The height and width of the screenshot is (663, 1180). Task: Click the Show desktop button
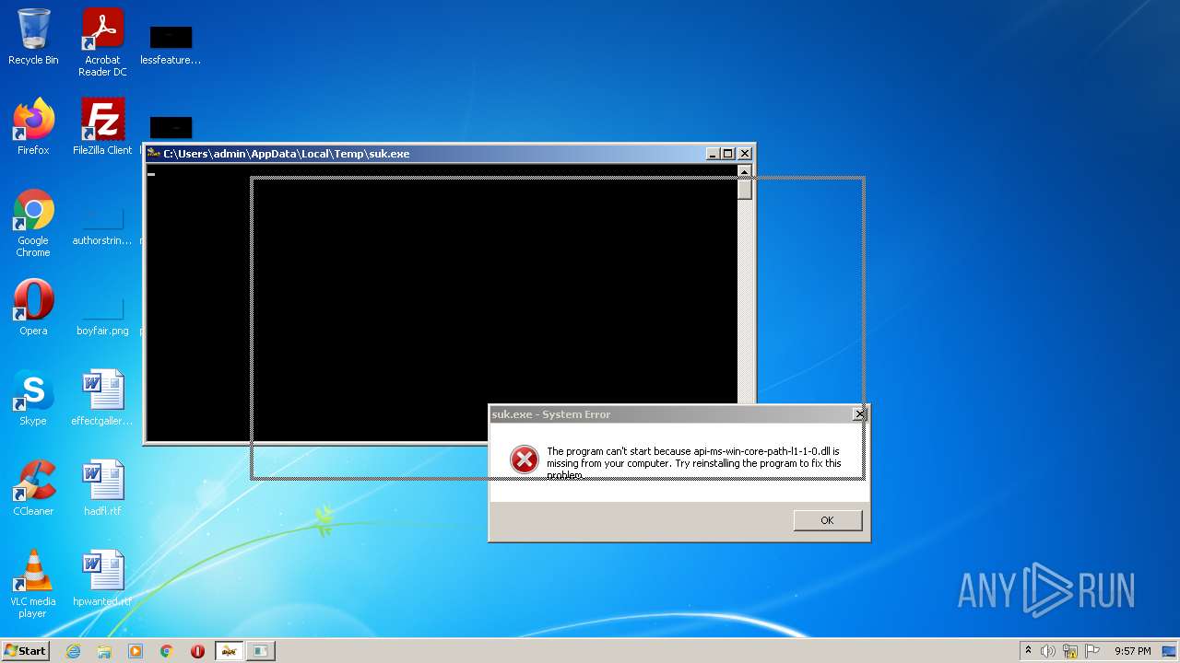pos(1170,651)
